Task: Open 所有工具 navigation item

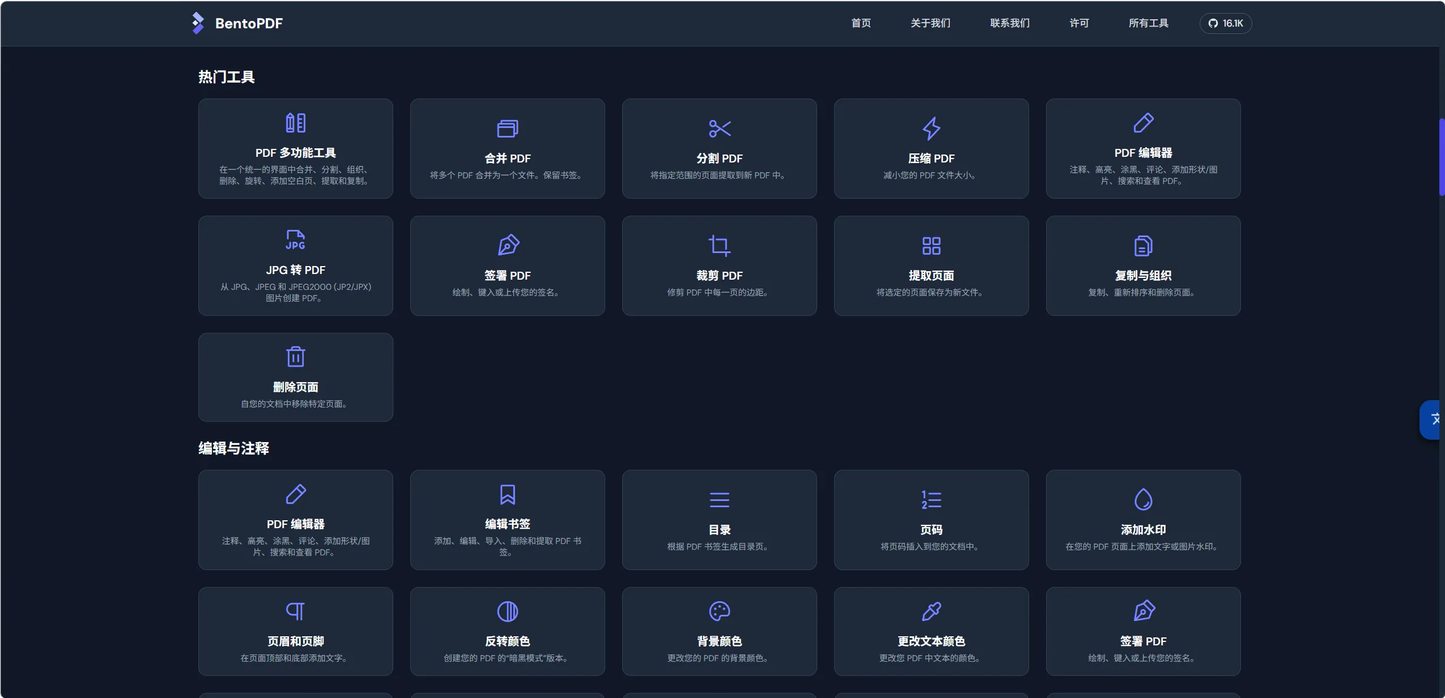Action: tap(1148, 23)
